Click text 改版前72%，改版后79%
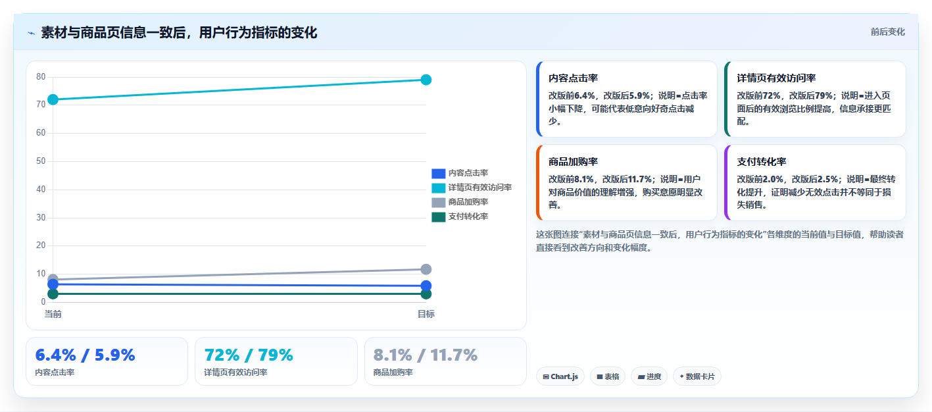The width and height of the screenshot is (932, 412). click(x=785, y=95)
